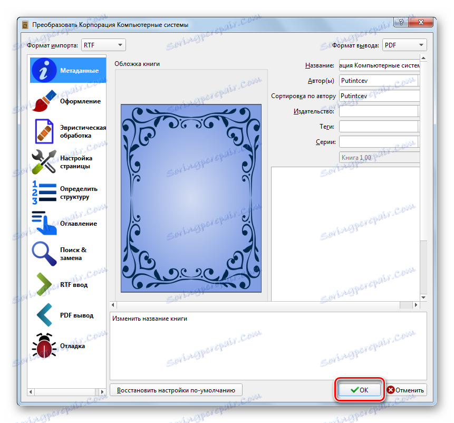Open Table of Contents hand icon
Viewport: 454px width, 423px height.
pos(44,223)
